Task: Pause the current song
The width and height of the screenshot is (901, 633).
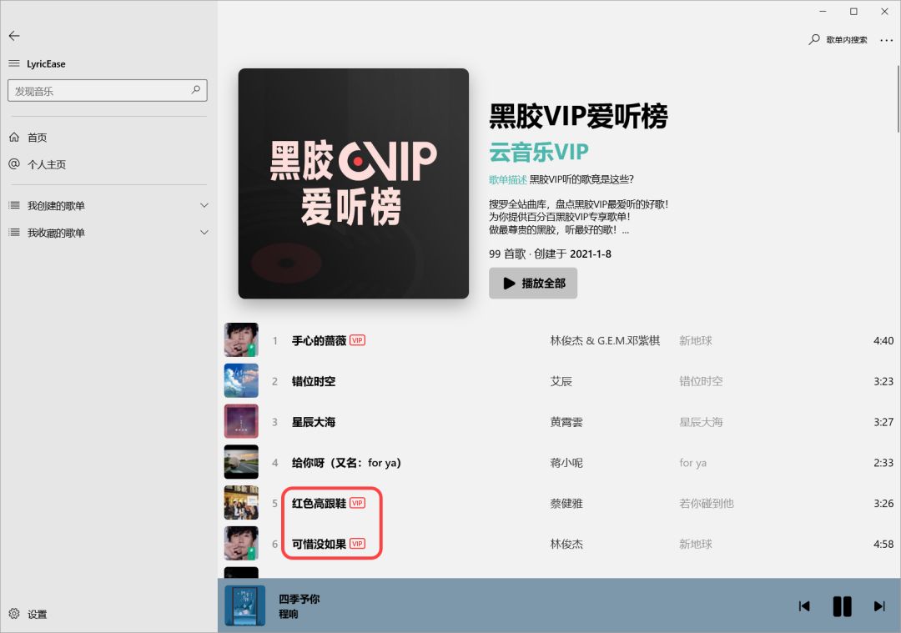Action: click(843, 606)
